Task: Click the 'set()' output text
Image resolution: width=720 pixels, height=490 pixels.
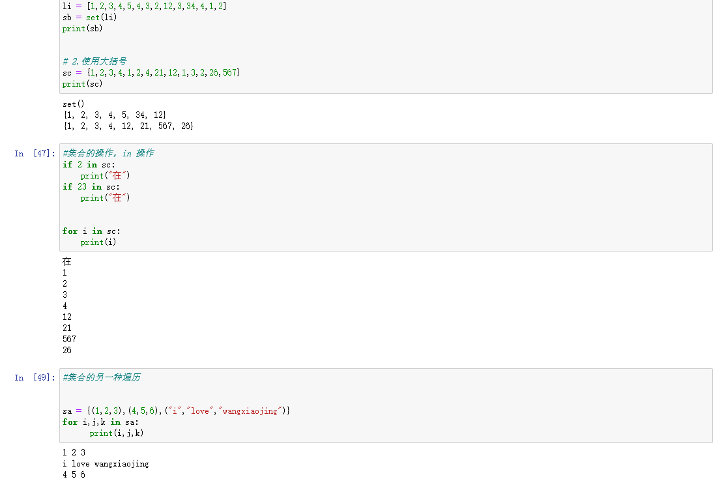Action: [74, 104]
